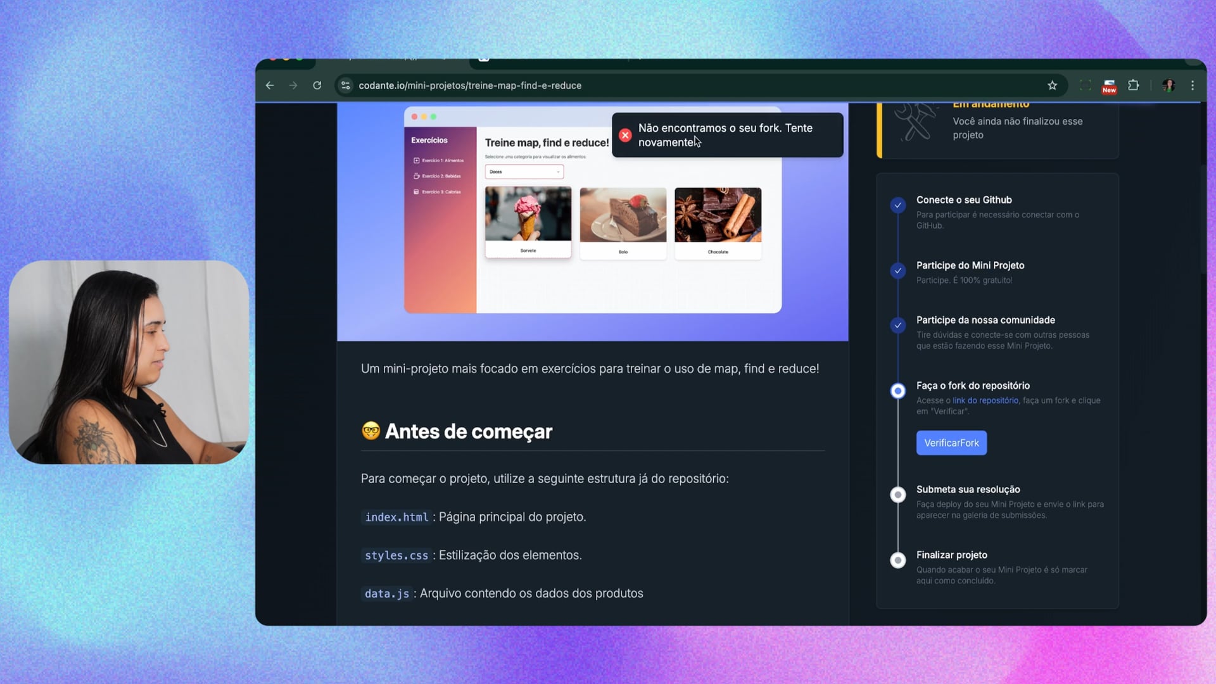Click the red error icon in toast
The width and height of the screenshot is (1216, 684).
[x=625, y=135]
